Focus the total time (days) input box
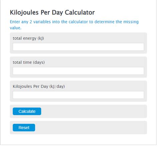 coord(78,71)
